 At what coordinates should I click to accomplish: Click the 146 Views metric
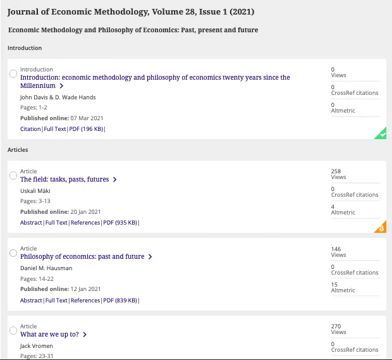point(338,252)
